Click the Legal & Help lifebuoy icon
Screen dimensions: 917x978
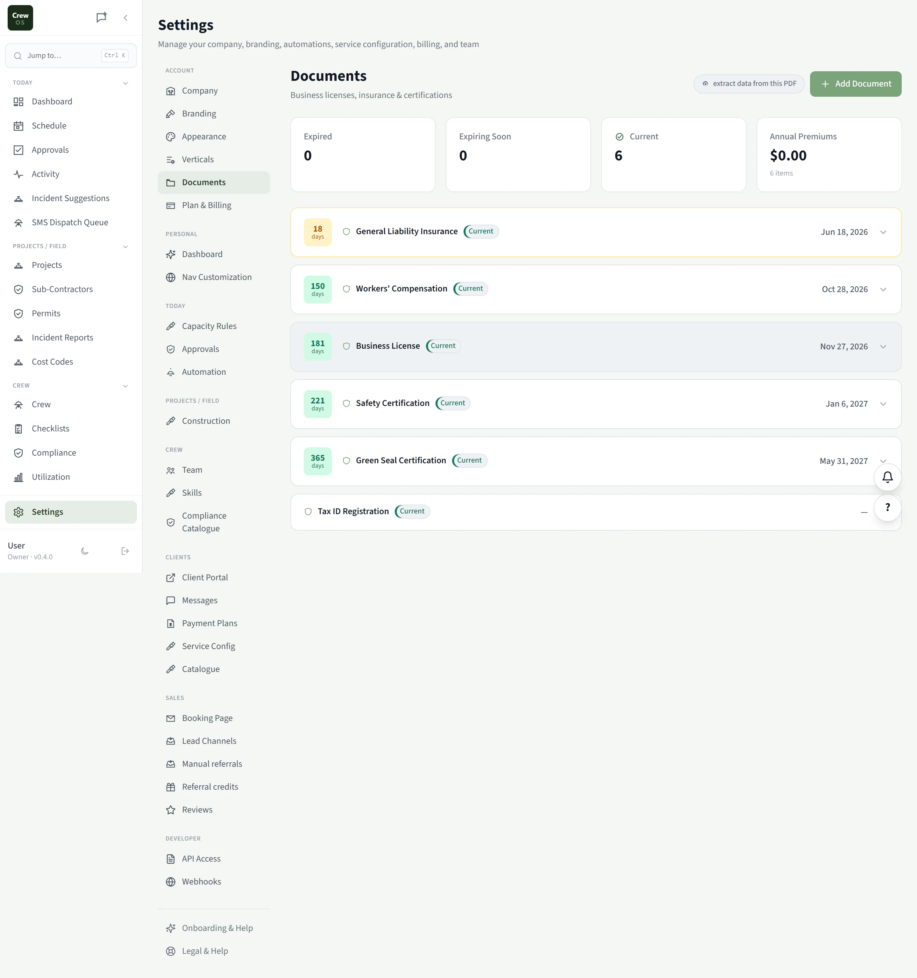pyautogui.click(x=170, y=952)
